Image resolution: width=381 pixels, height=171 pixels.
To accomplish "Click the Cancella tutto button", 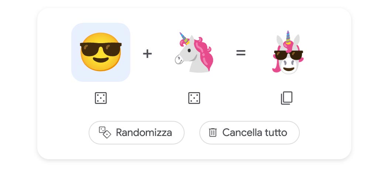I will [249, 133].
